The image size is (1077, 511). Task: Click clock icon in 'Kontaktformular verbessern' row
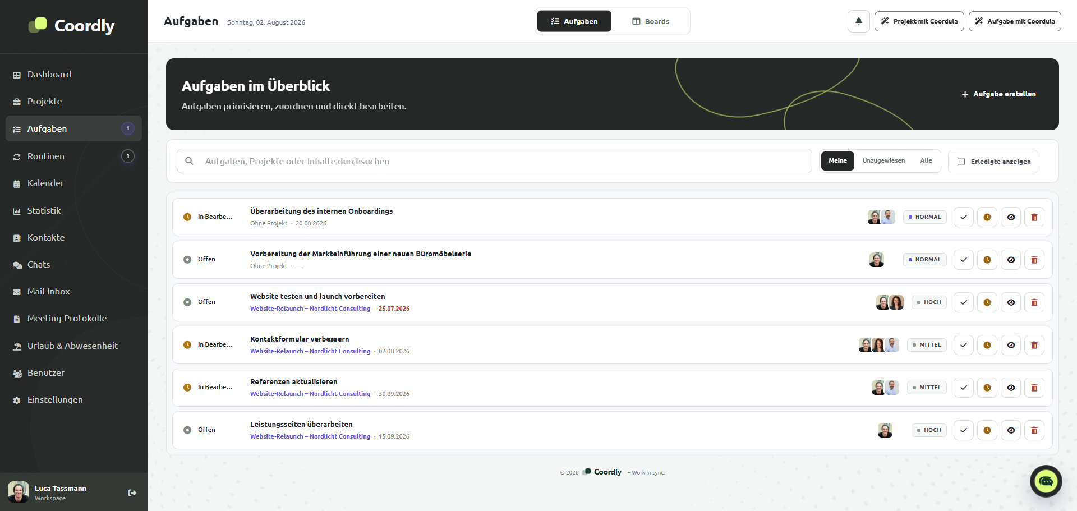(987, 345)
